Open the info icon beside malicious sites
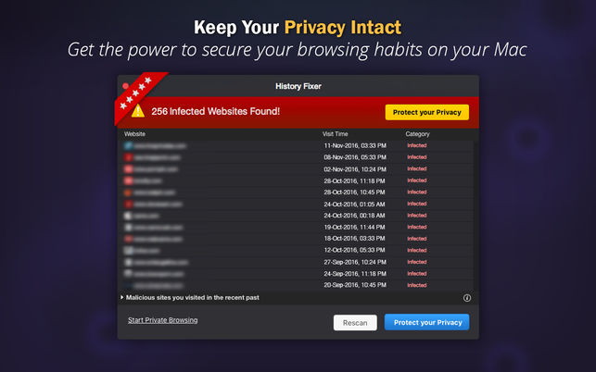Screen dimensions: 596x372 pyautogui.click(x=467, y=298)
